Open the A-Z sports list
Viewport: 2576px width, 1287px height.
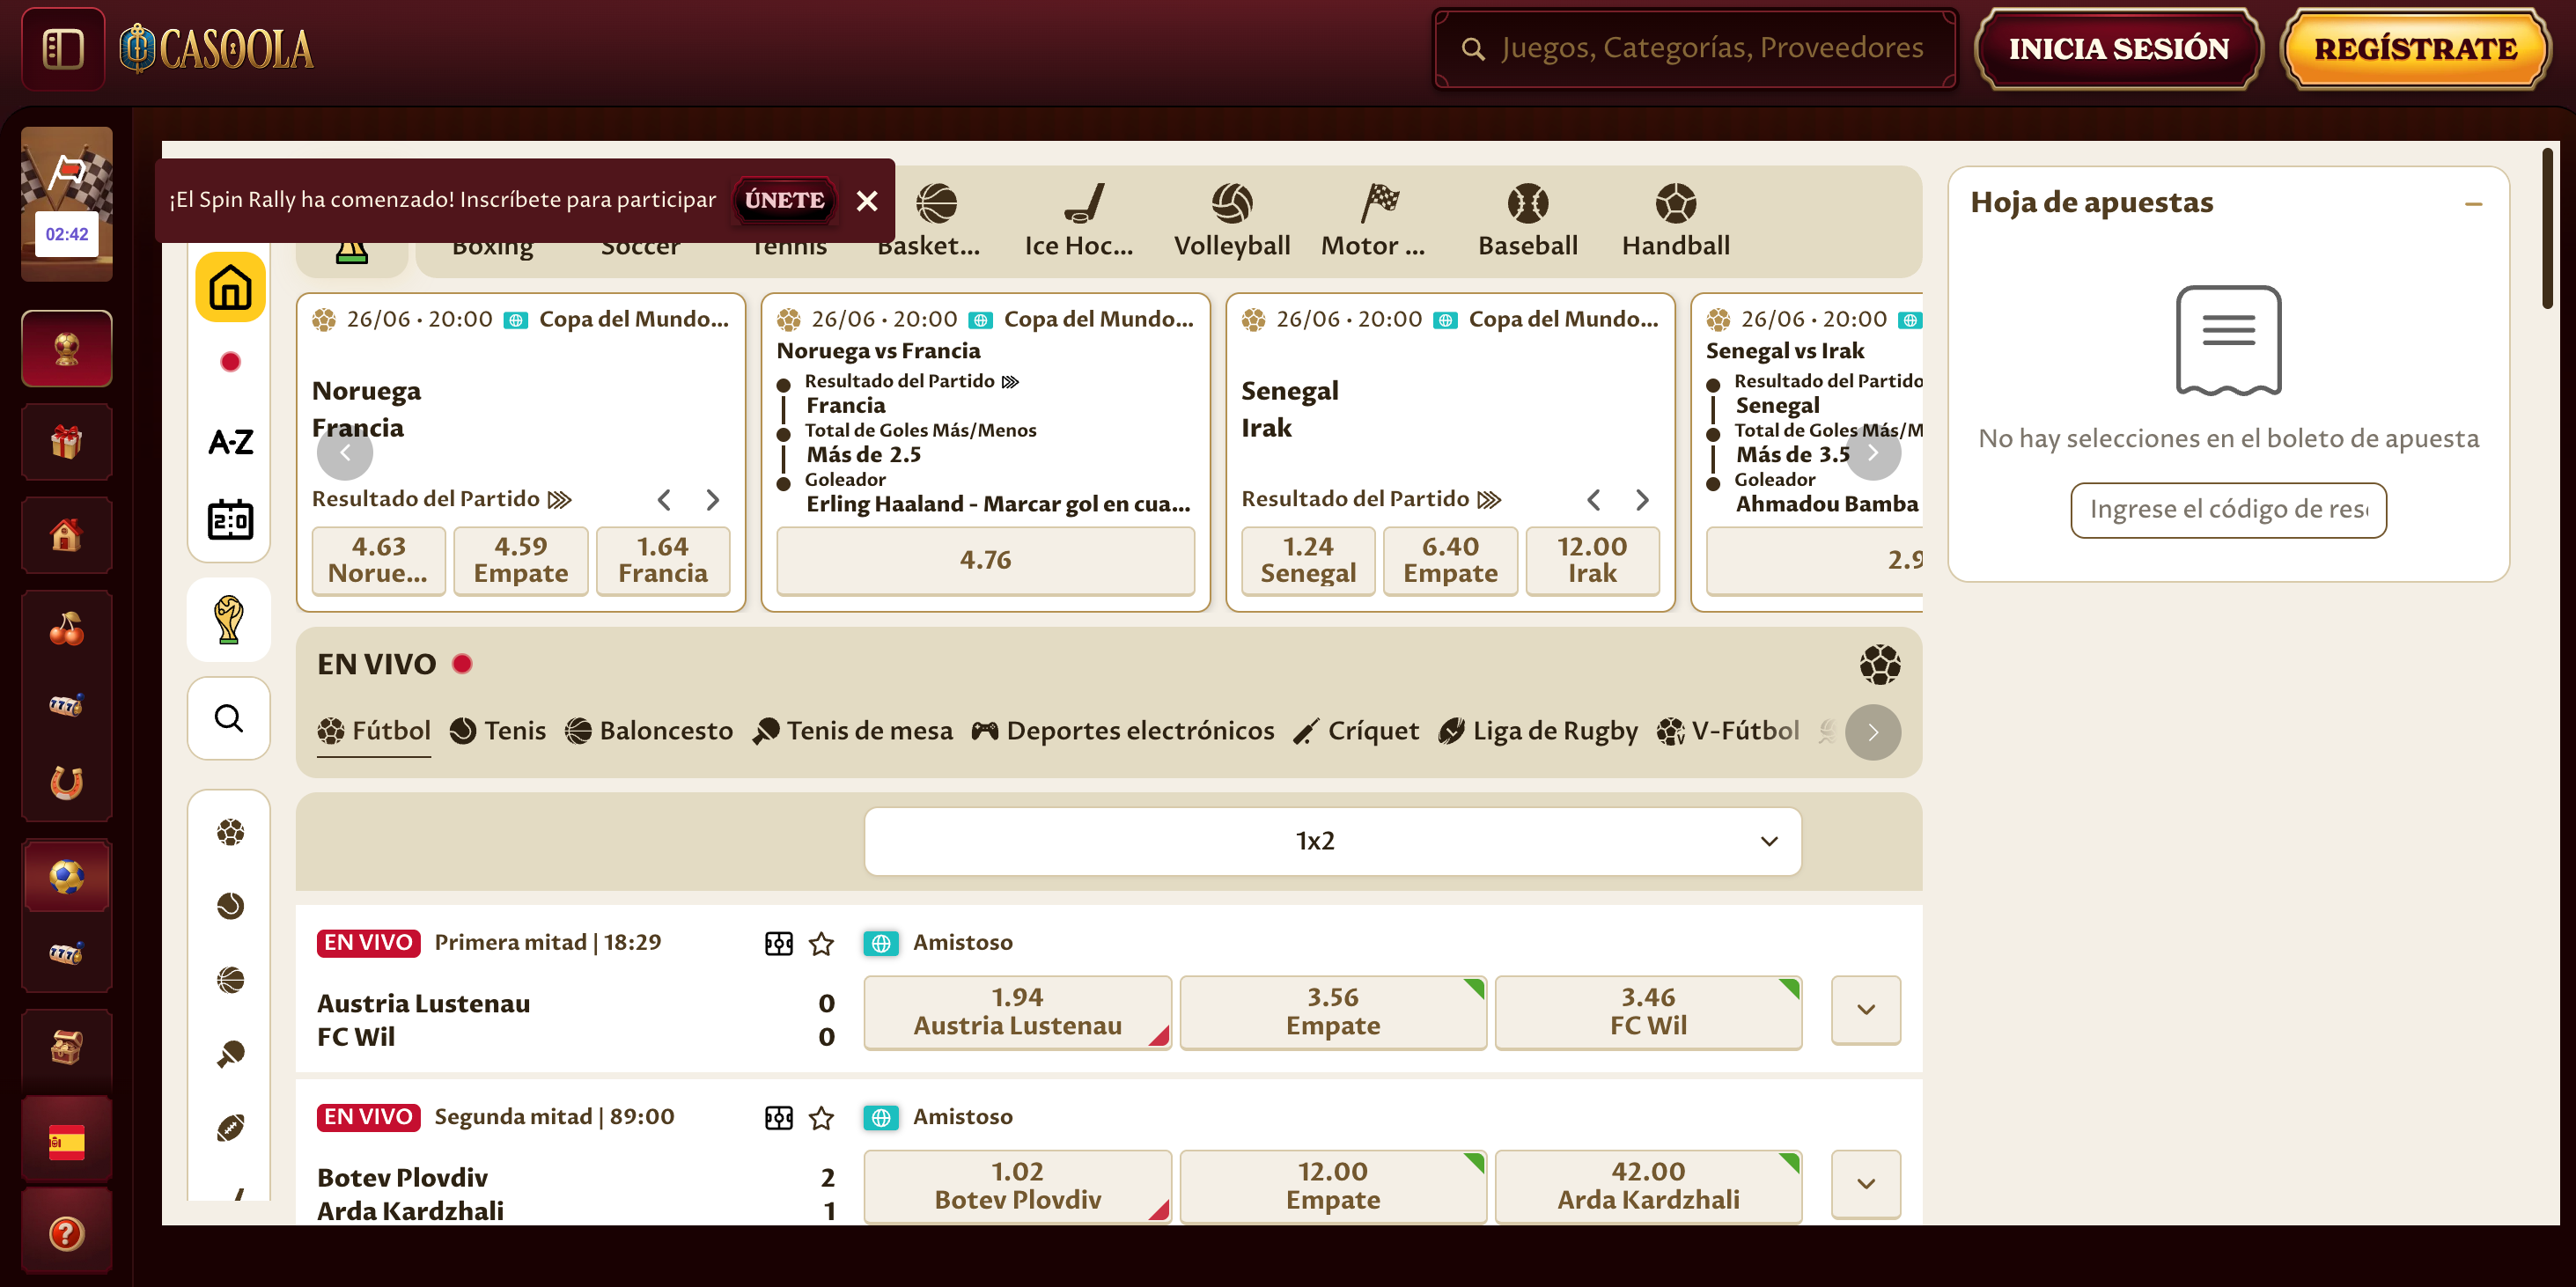[x=230, y=441]
